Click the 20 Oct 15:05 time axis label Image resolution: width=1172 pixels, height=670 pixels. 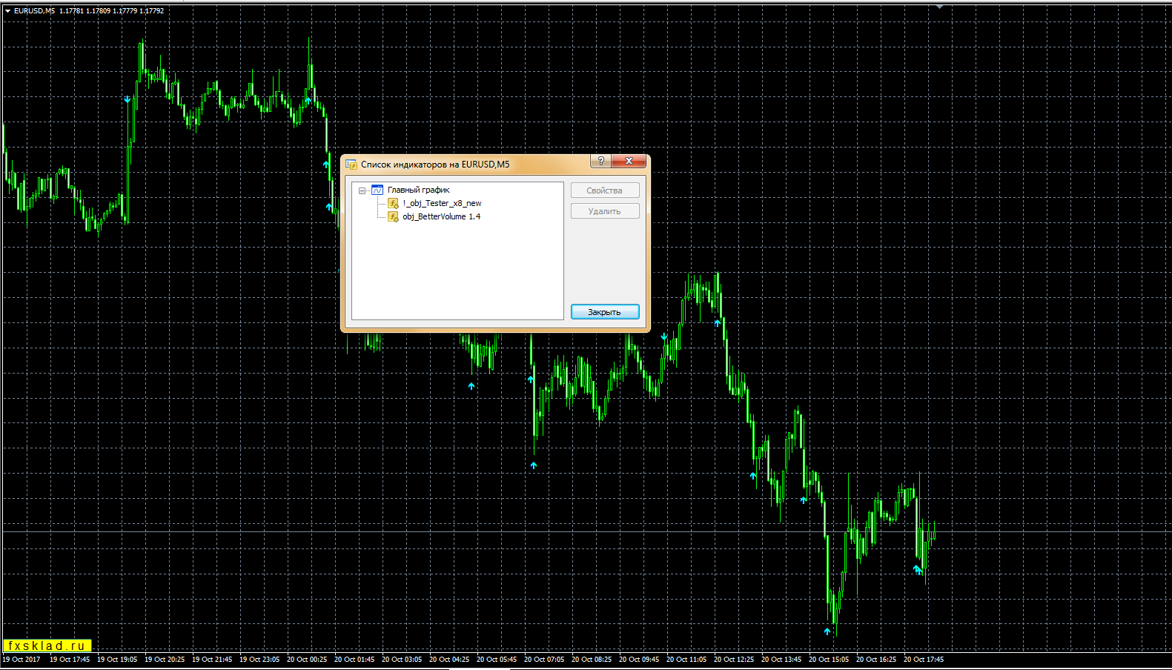pyautogui.click(x=829, y=659)
